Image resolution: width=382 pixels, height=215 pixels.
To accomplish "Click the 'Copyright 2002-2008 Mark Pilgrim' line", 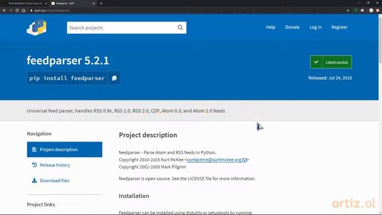I will pyautogui.click(x=152, y=167).
